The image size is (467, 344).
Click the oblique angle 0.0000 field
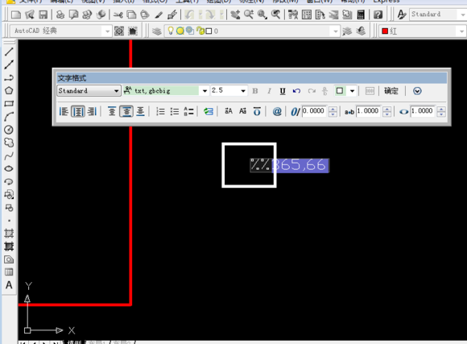[x=314, y=111]
